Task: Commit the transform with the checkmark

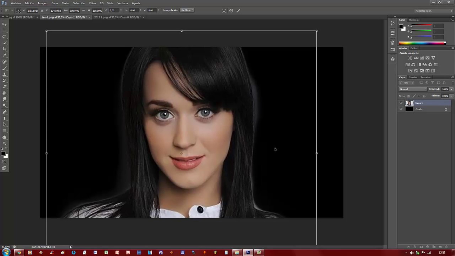Action: coord(238,10)
